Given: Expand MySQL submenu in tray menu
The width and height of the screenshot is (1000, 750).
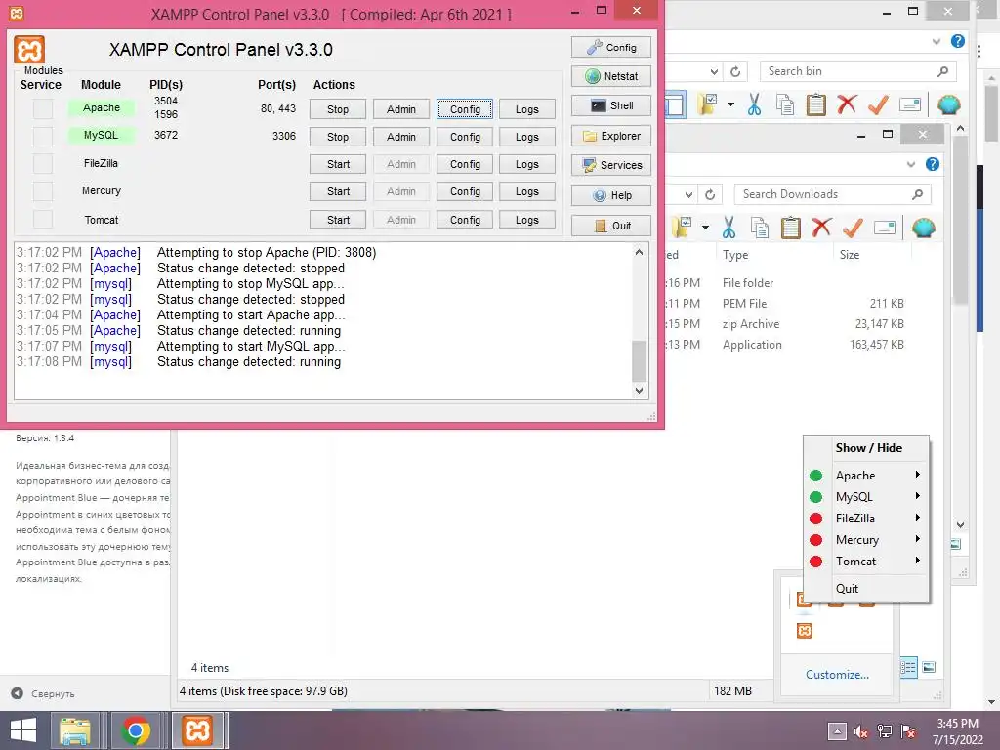Looking at the screenshot, I should pyautogui.click(x=918, y=496).
